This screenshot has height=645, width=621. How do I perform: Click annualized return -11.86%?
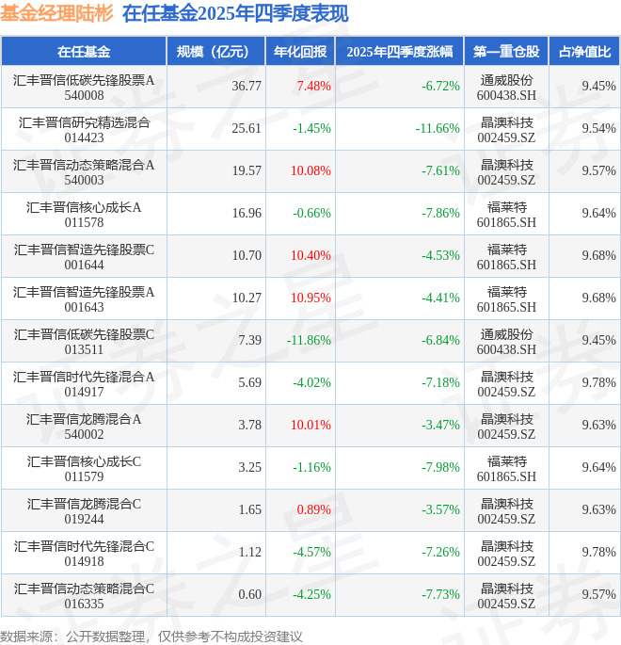pyautogui.click(x=309, y=340)
